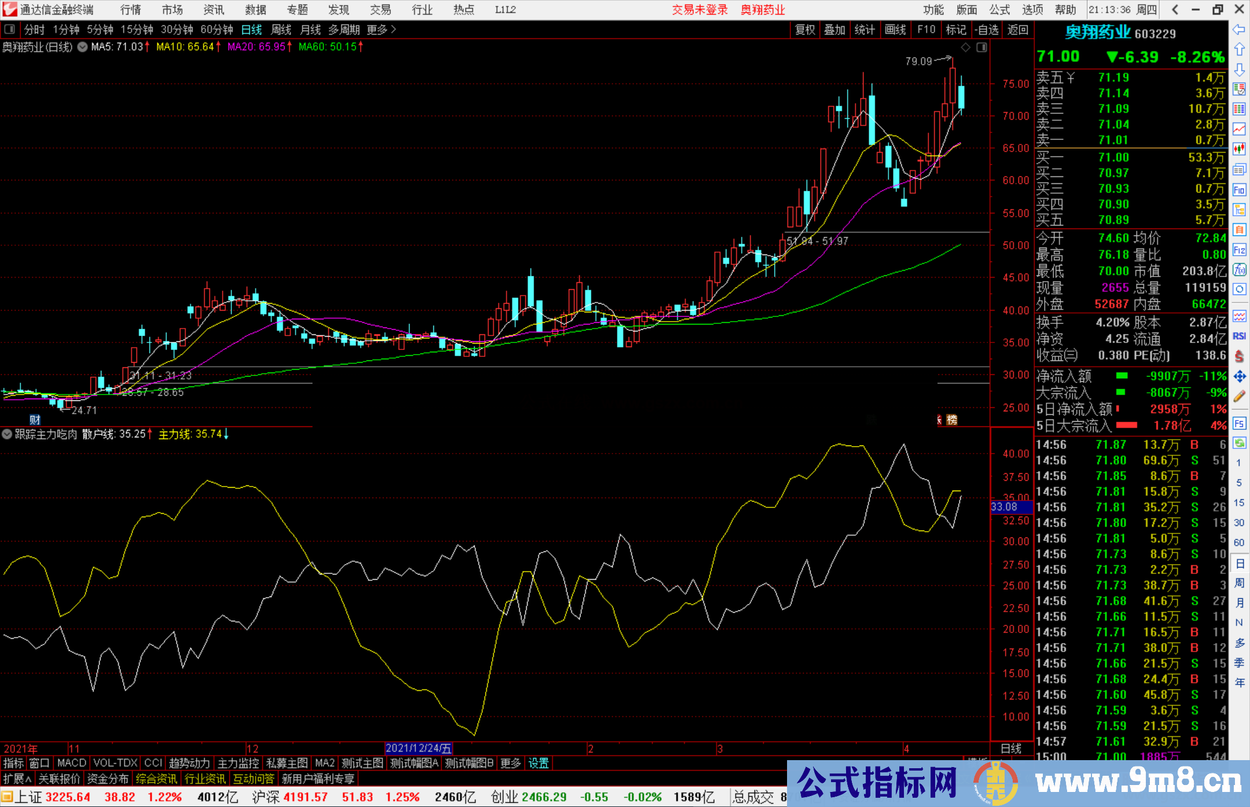The width and height of the screenshot is (1250, 807).
Task: Click the yellow MA10 value label
Action: tap(185, 47)
